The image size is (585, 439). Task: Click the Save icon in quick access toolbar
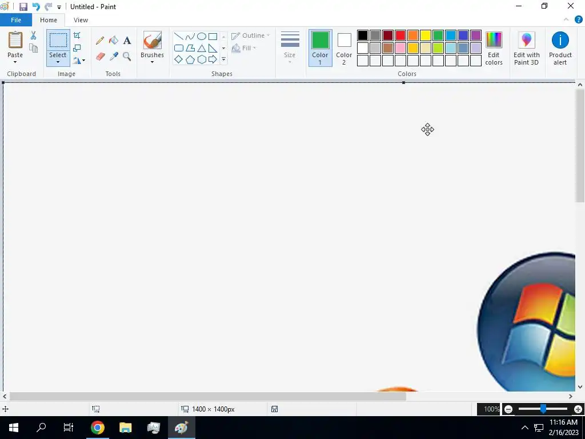click(23, 7)
